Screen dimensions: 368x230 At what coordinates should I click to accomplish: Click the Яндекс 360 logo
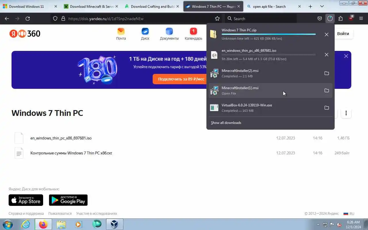coord(25,34)
